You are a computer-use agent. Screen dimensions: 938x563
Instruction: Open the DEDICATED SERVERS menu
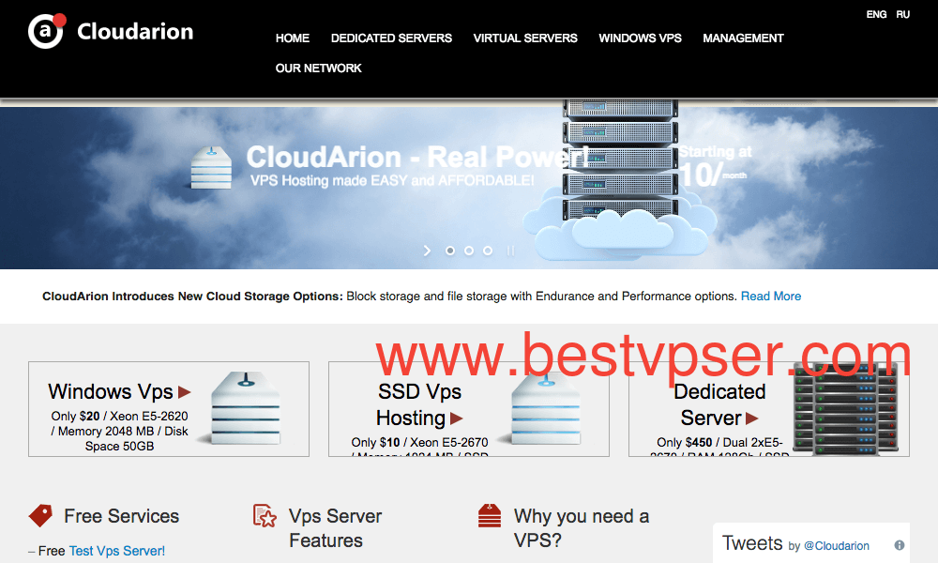coord(391,38)
